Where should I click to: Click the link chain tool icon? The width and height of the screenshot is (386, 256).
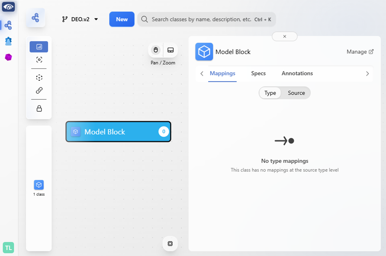tap(39, 90)
